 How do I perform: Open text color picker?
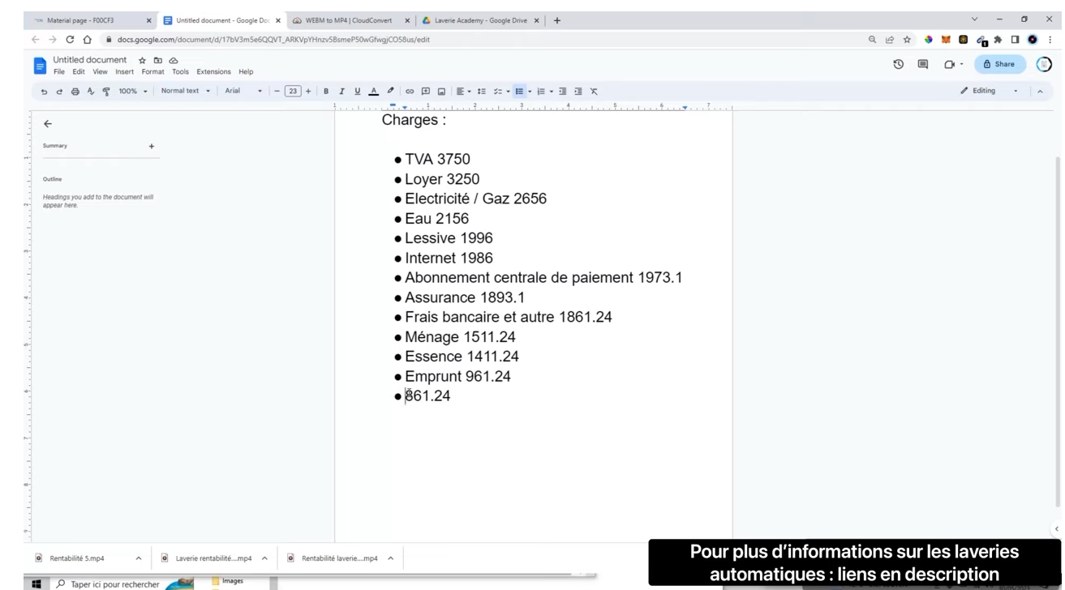click(x=374, y=92)
